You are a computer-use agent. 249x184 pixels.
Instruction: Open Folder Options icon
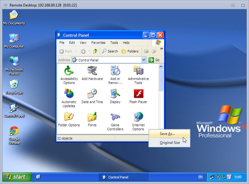click(69, 119)
